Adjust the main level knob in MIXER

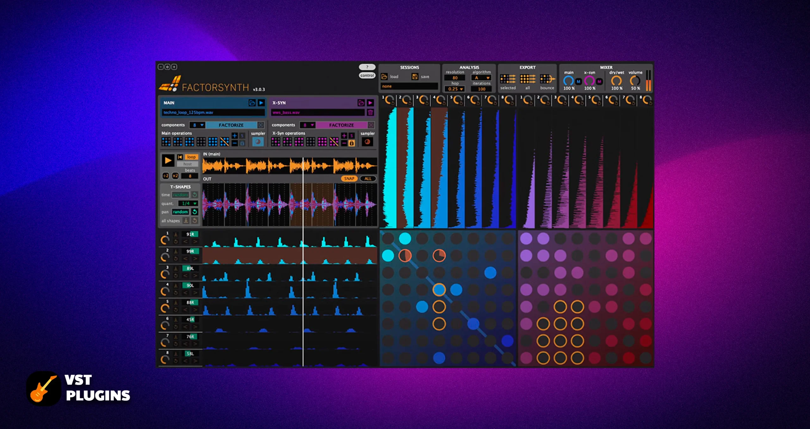click(x=568, y=81)
